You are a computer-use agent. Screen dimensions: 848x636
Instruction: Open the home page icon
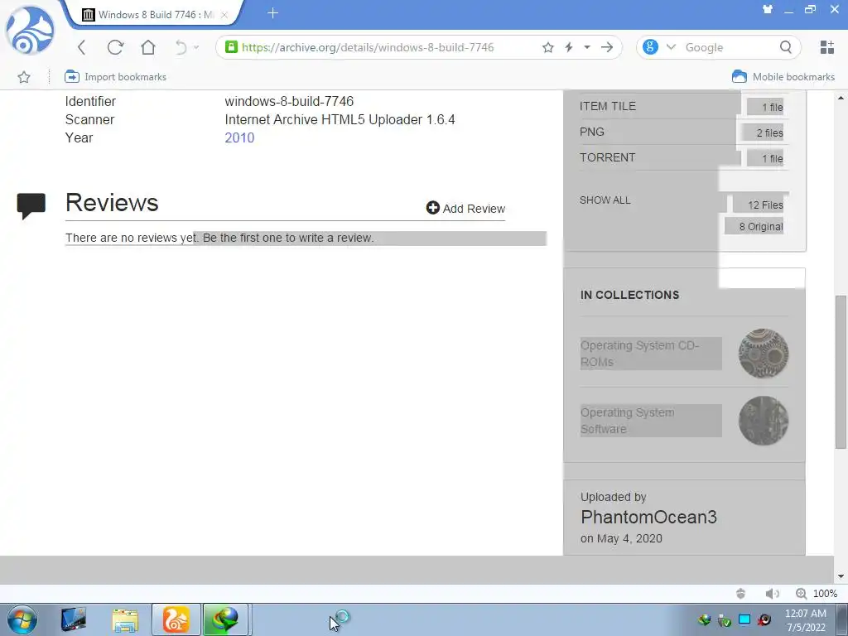click(147, 47)
